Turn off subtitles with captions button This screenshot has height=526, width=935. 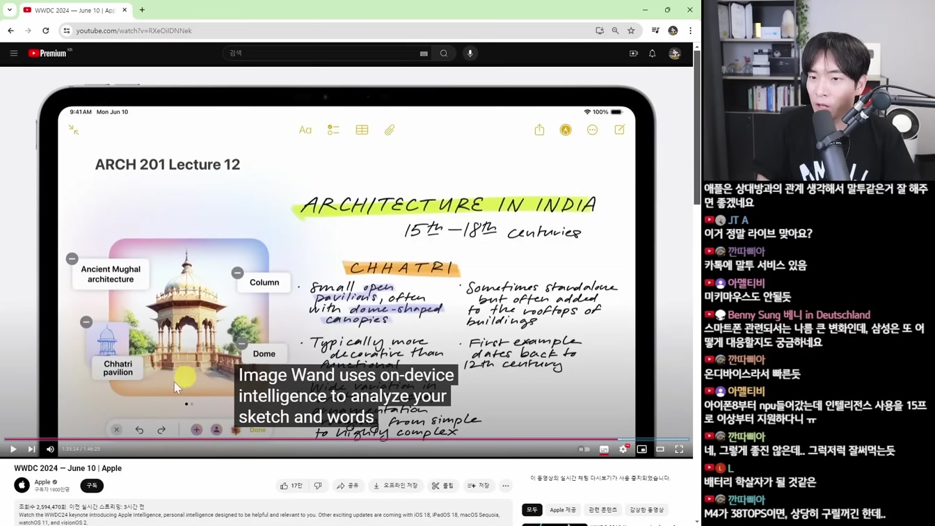click(604, 449)
